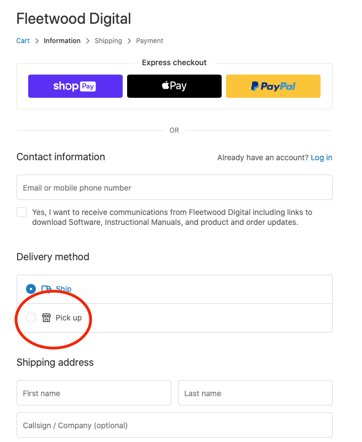The height and width of the screenshot is (442, 362).
Task: Click the Fleetwood Digital store title
Action: pyautogui.click(x=74, y=18)
